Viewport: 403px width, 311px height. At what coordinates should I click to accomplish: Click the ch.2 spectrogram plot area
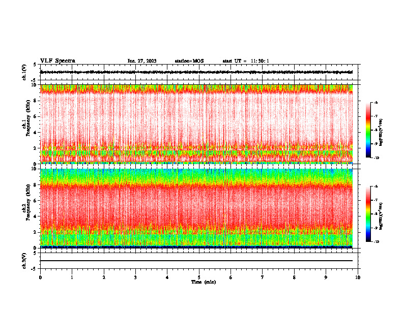[x=196, y=208]
